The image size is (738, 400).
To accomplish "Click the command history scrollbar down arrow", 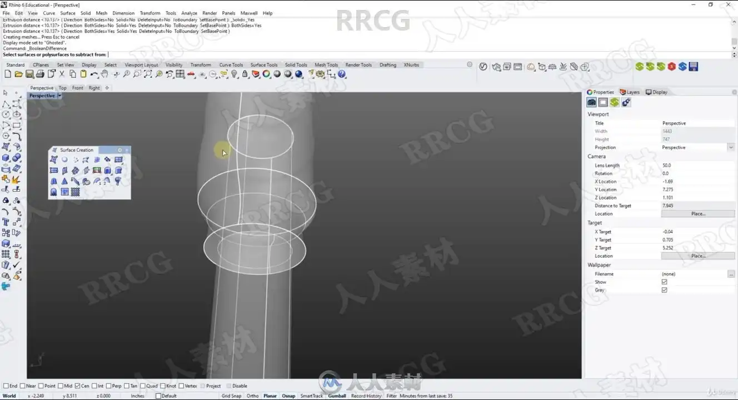I will [735, 48].
